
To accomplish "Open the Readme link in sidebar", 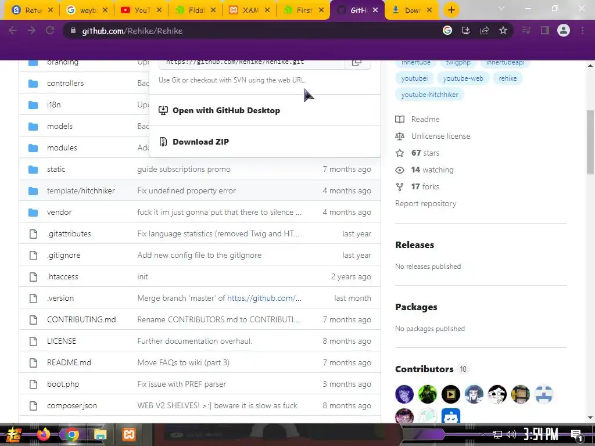I will (425, 120).
